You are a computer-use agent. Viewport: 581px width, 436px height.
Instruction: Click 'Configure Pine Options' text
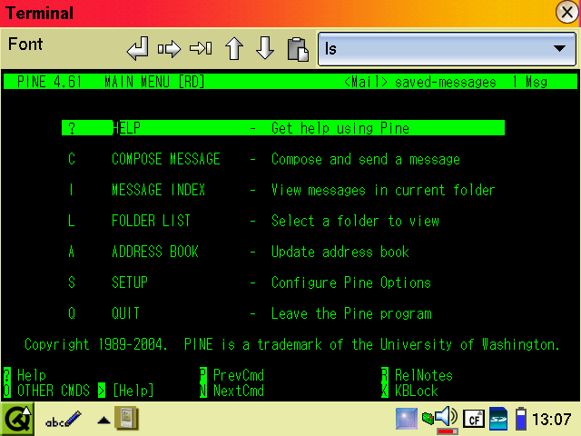(x=351, y=282)
